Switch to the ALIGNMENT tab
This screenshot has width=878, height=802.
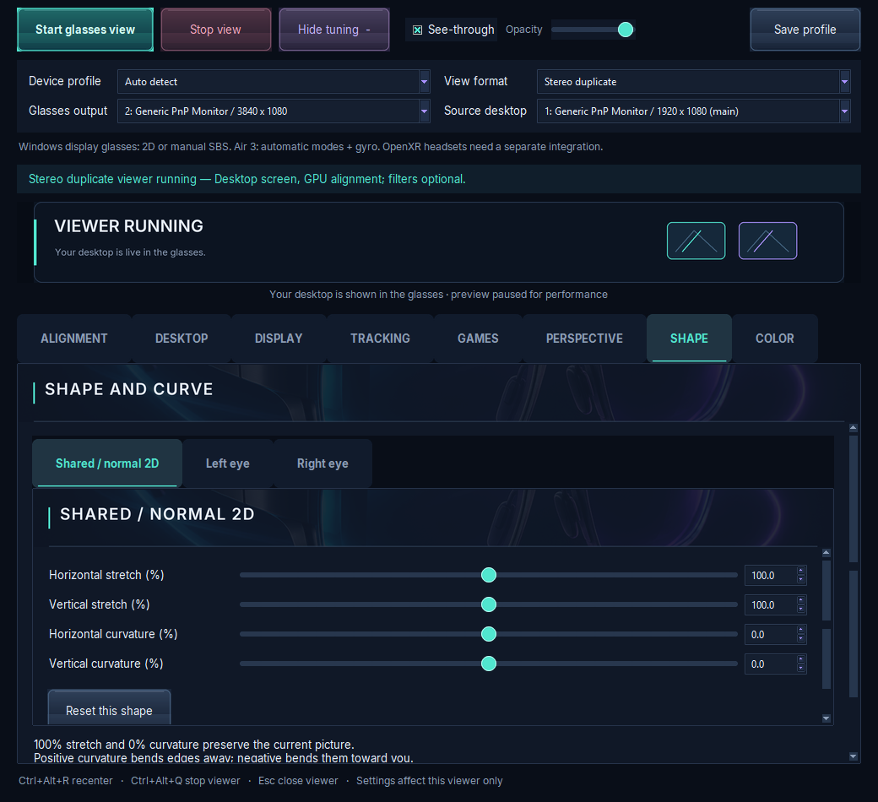coord(74,339)
